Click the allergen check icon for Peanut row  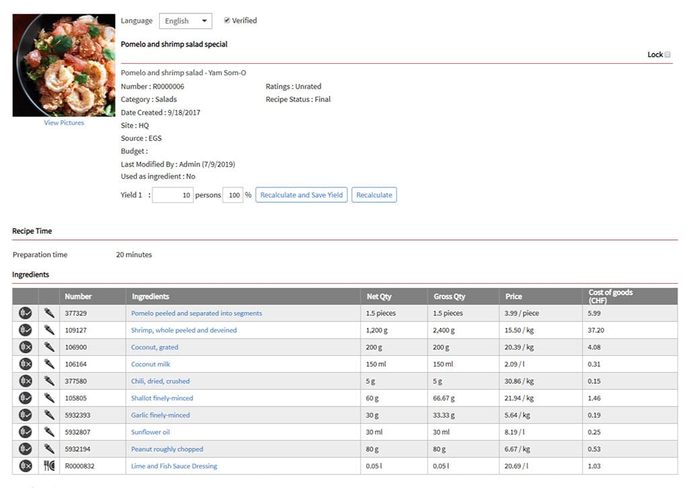[x=26, y=449]
